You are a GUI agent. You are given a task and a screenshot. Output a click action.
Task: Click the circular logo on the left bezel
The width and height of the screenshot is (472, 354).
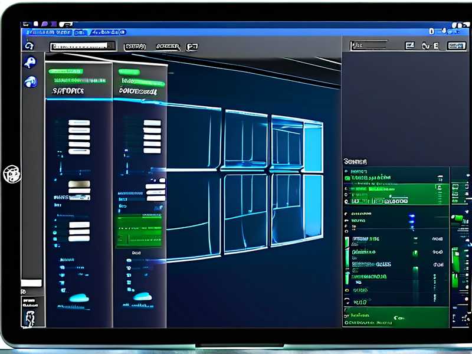coord(11,174)
